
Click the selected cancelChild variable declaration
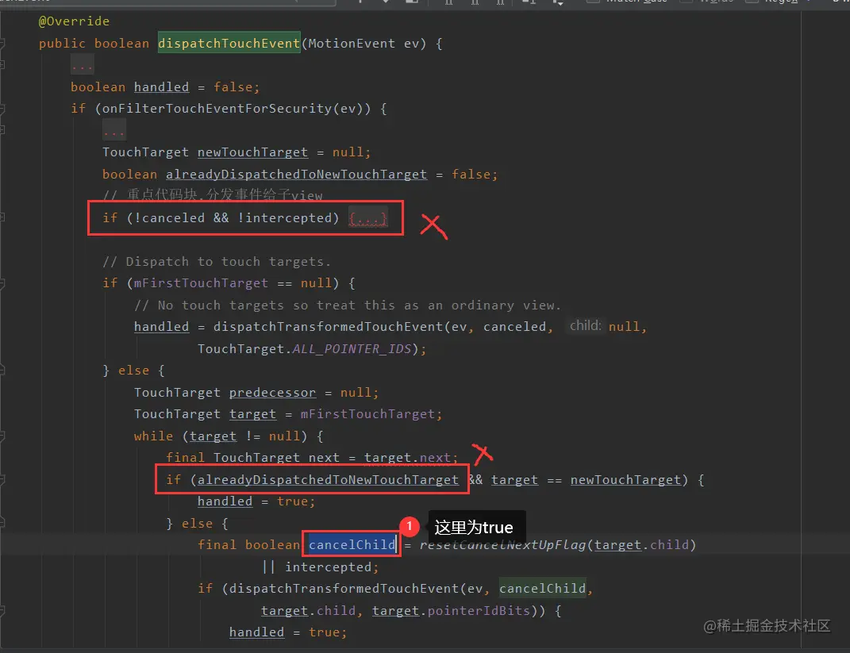(352, 544)
